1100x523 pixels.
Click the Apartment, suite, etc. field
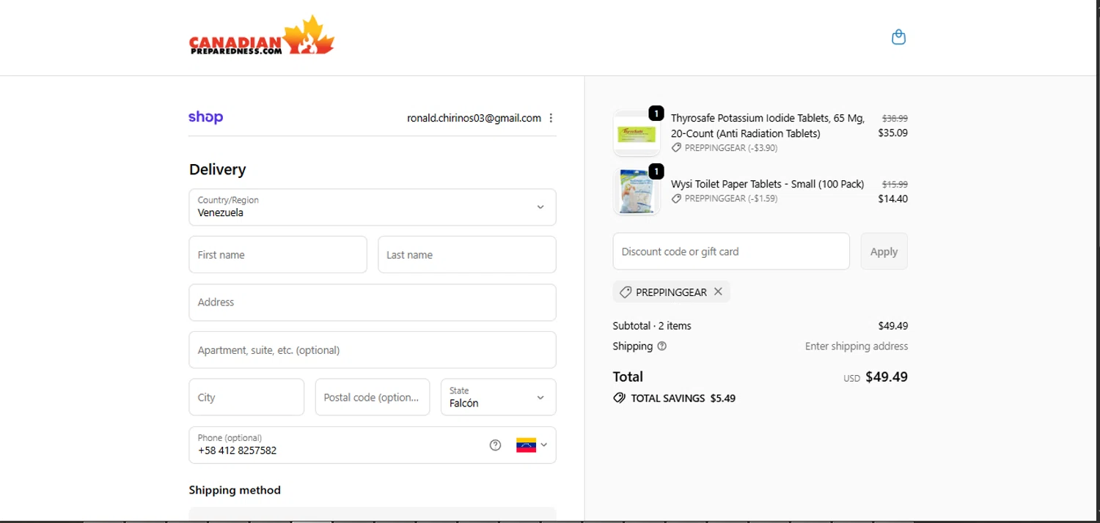pyautogui.click(x=373, y=350)
